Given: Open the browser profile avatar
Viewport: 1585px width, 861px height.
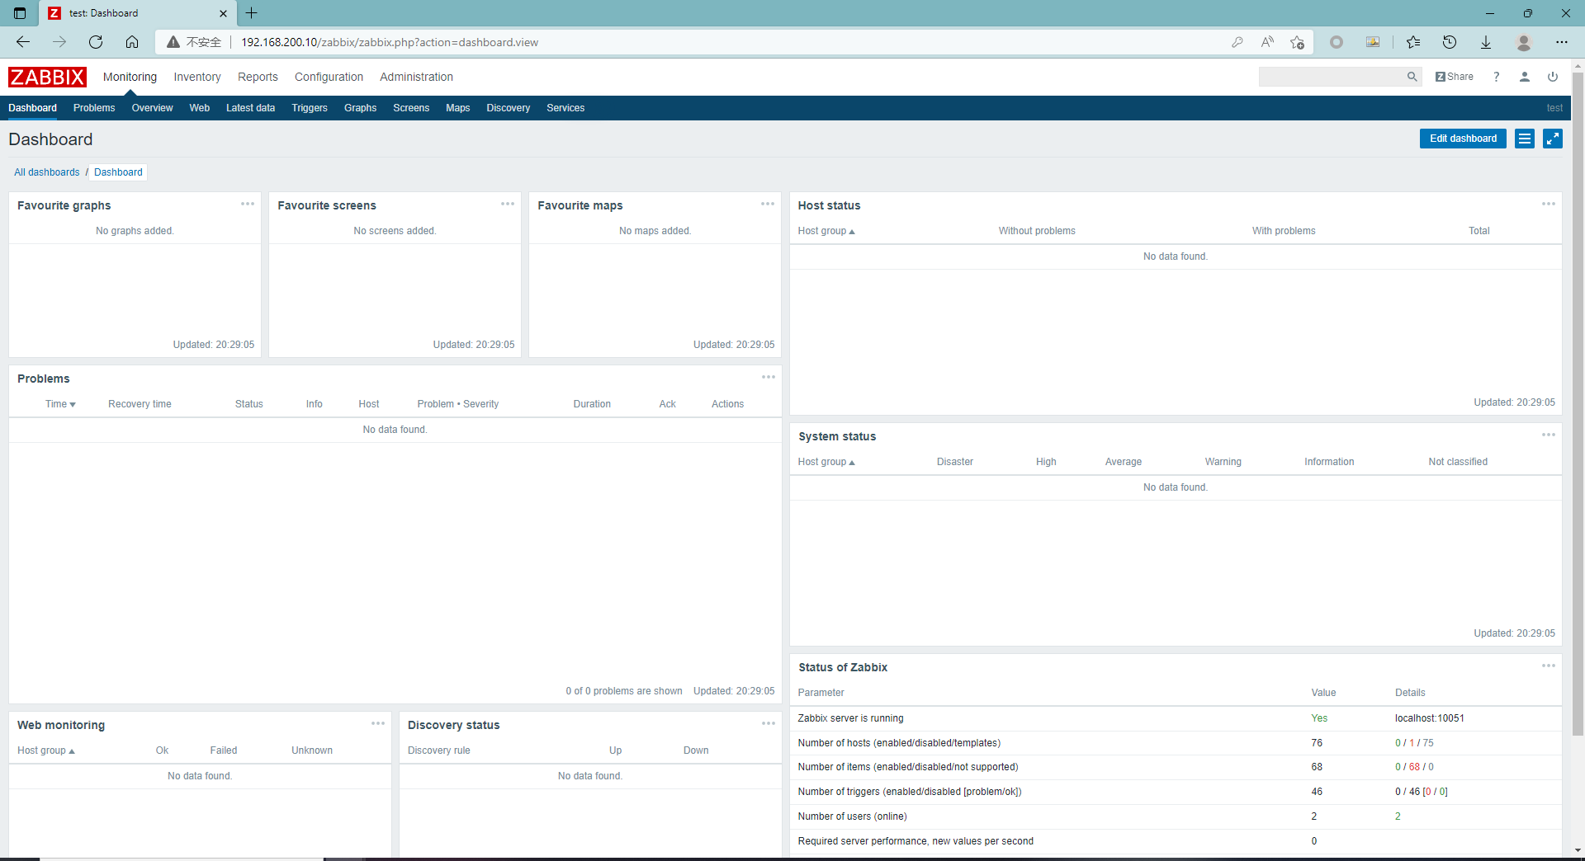Looking at the screenshot, I should click(1524, 42).
